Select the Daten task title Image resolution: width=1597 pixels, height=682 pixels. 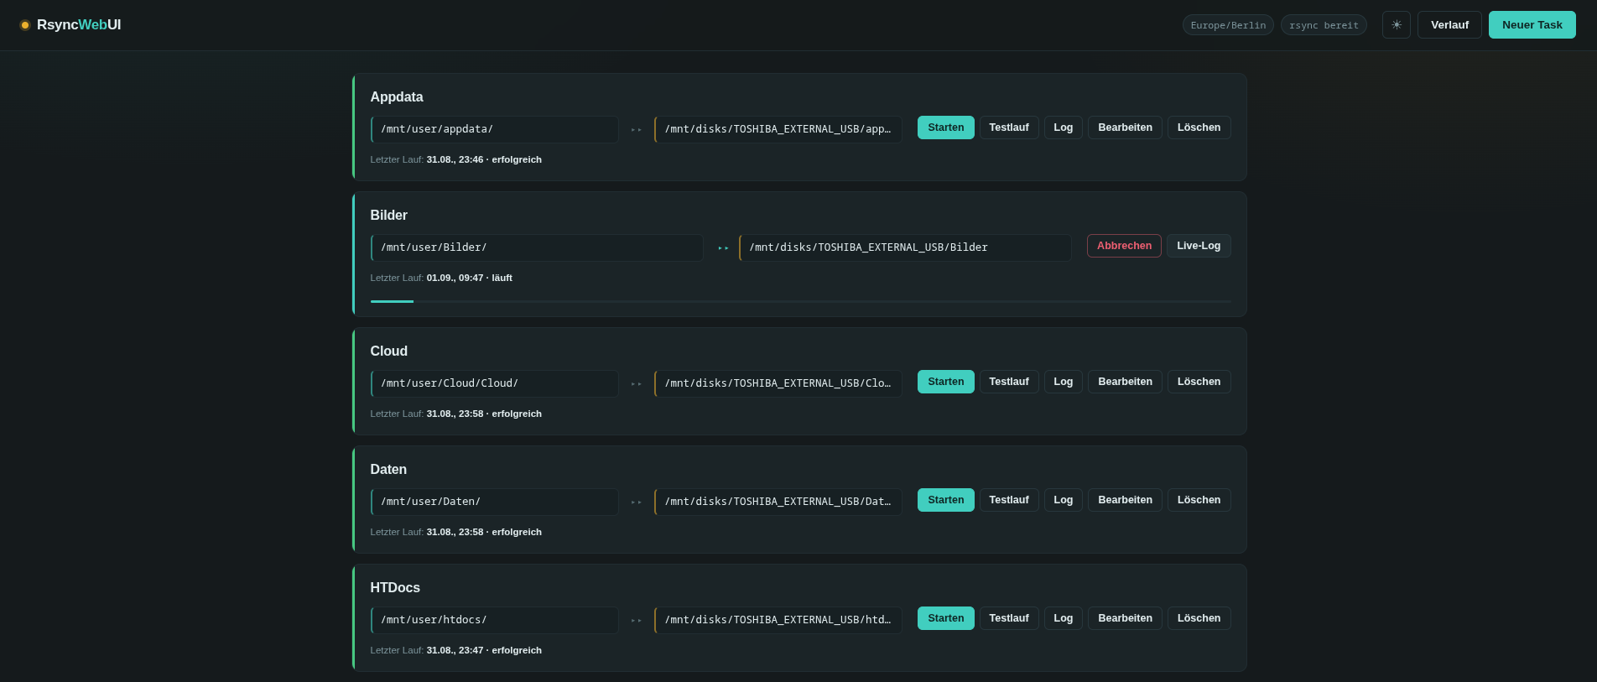388,470
